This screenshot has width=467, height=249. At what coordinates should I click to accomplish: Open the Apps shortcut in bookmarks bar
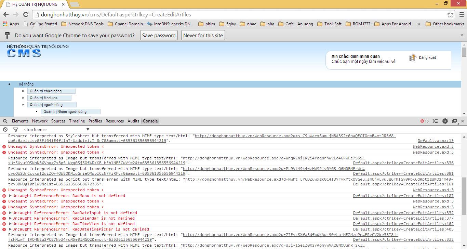coord(11,24)
